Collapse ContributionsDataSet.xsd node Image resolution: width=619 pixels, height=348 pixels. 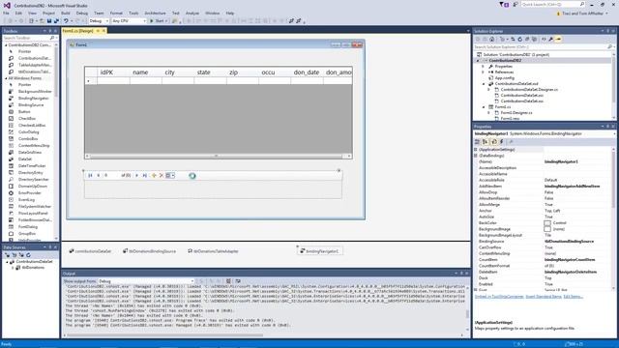click(x=484, y=84)
